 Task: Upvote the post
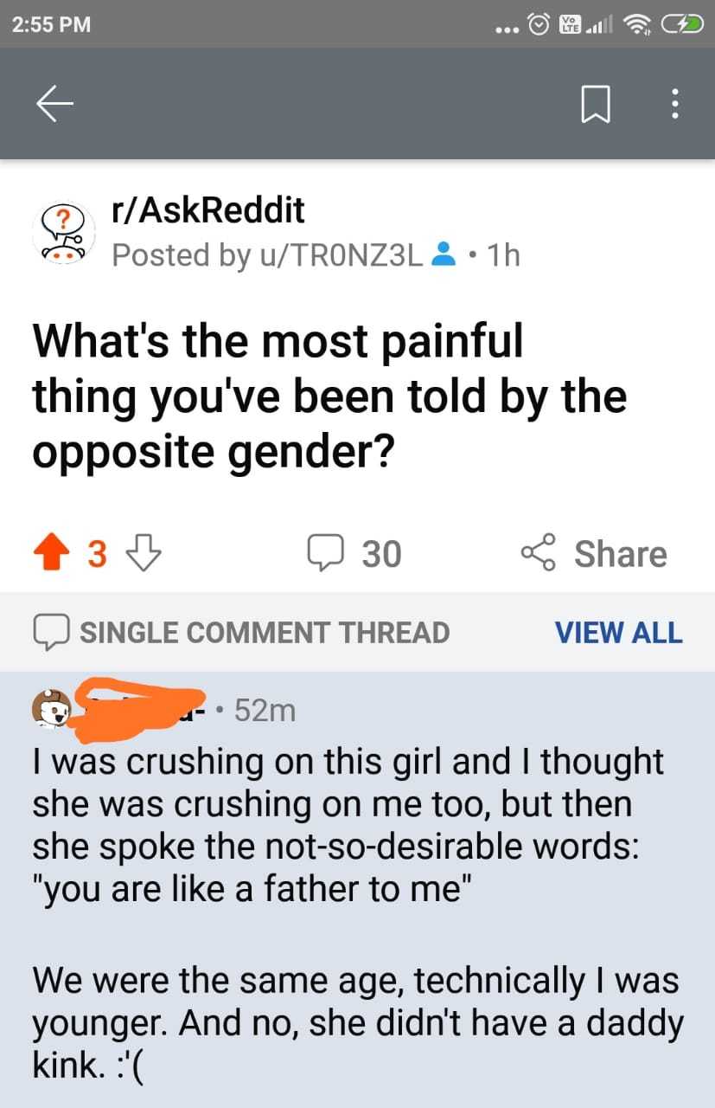click(x=53, y=553)
